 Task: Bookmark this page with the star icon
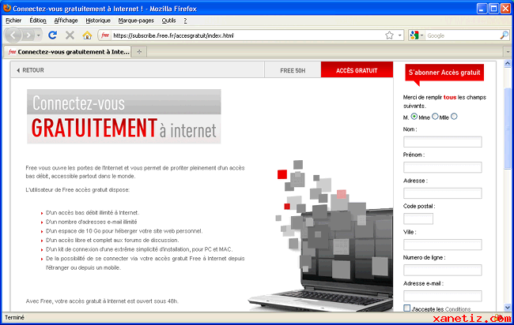389,35
